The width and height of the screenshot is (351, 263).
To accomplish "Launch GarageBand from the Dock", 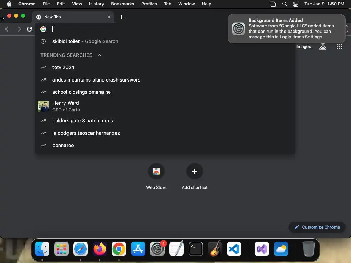I will 215,249.
